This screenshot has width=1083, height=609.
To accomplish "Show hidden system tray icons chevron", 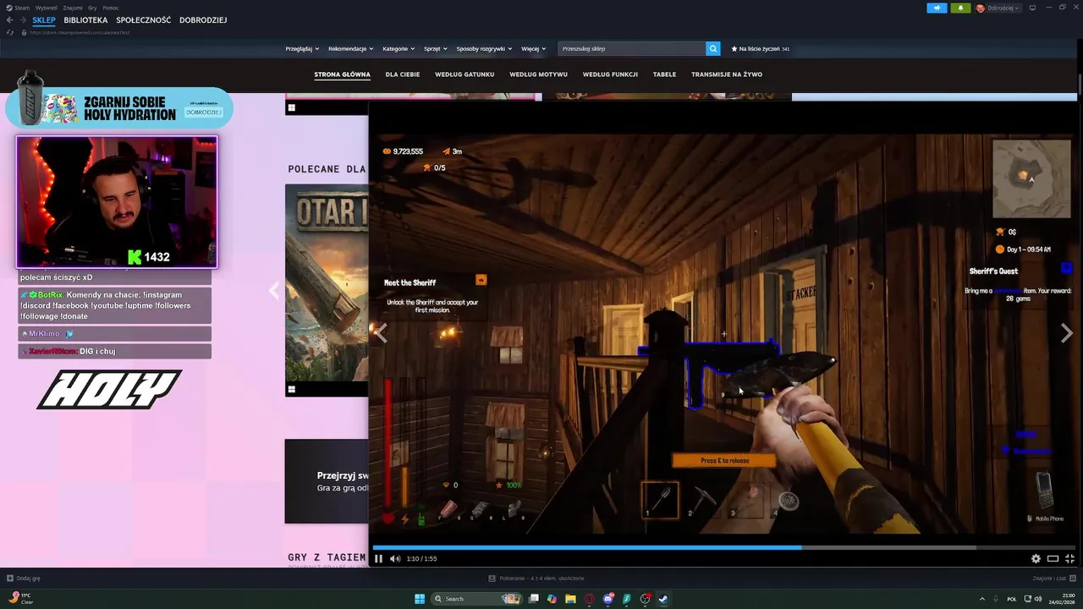I will coord(982,599).
